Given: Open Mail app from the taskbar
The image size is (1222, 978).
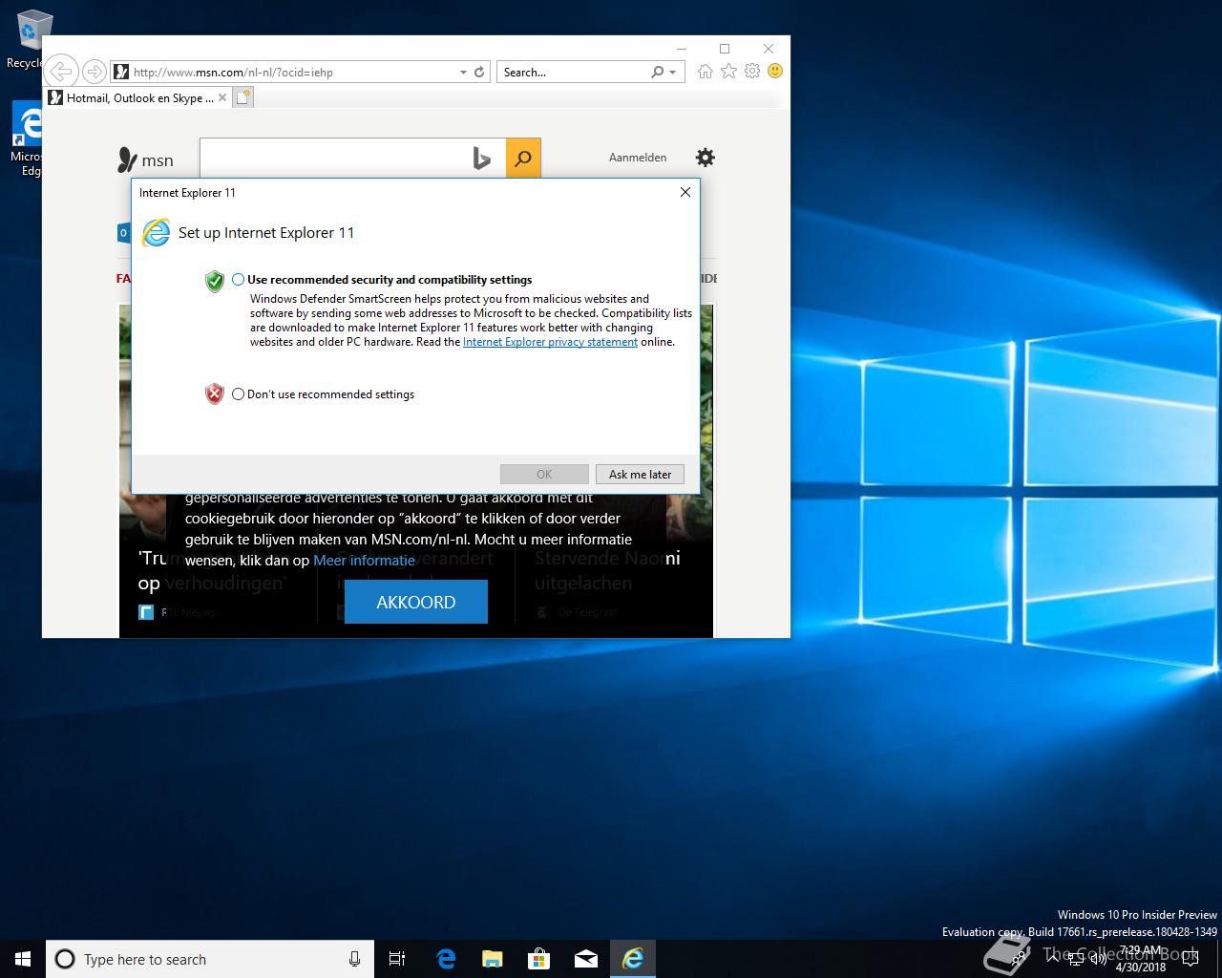Looking at the screenshot, I should [x=586, y=959].
